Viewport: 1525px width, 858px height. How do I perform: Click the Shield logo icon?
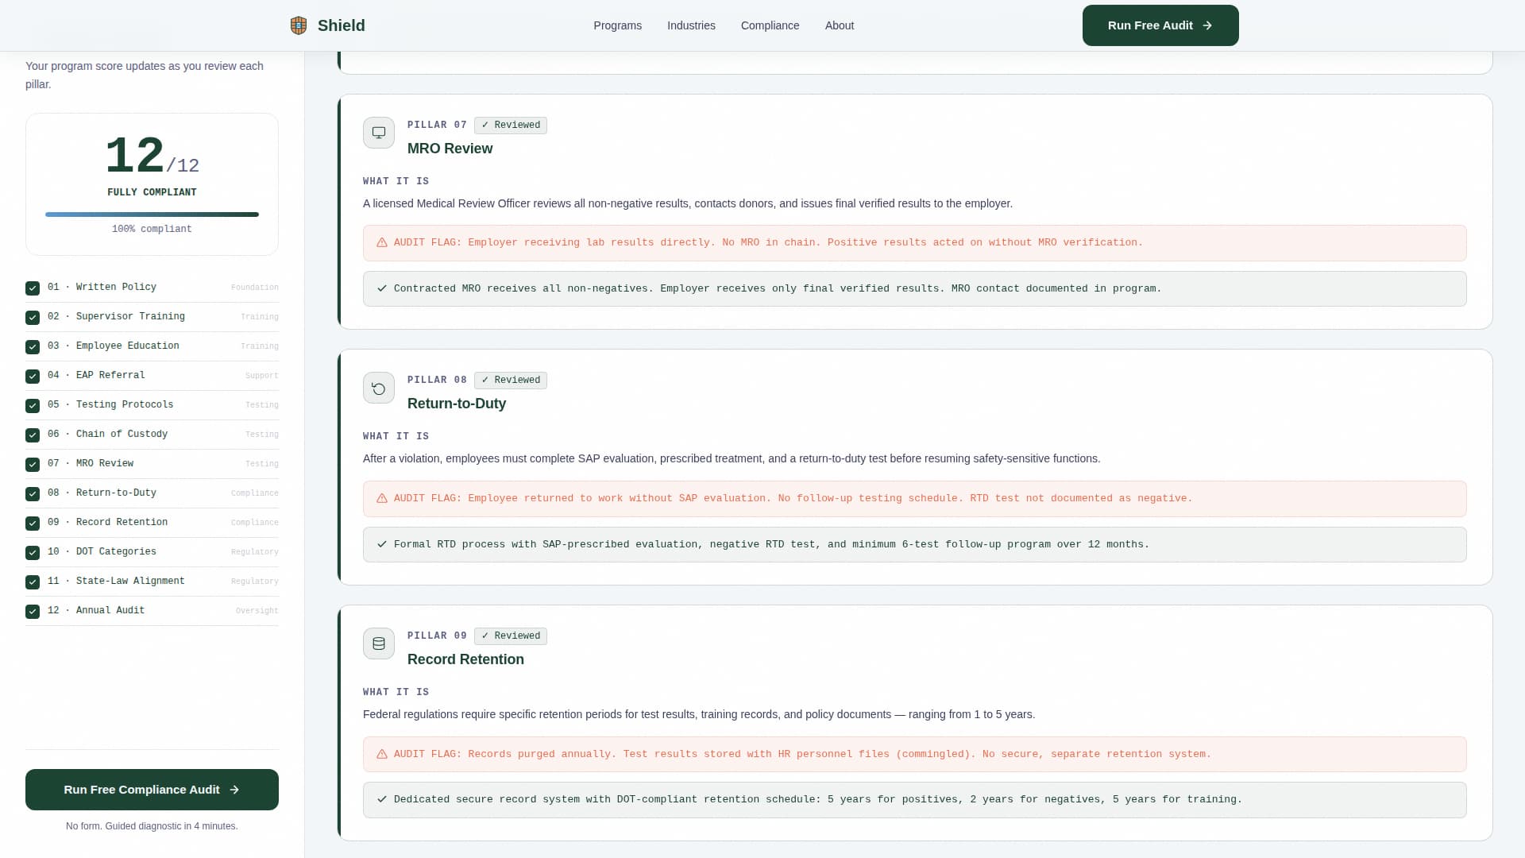click(x=299, y=25)
